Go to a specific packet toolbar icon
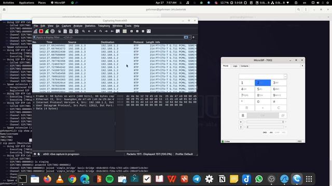The image size is (332, 186). pyautogui.click(x=101, y=31)
